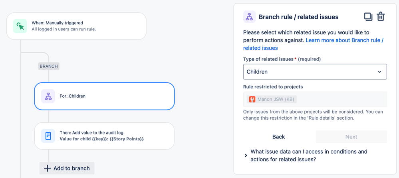The image size is (399, 178).
Task: Open Learn more about Branch rule link
Action: [344, 40]
